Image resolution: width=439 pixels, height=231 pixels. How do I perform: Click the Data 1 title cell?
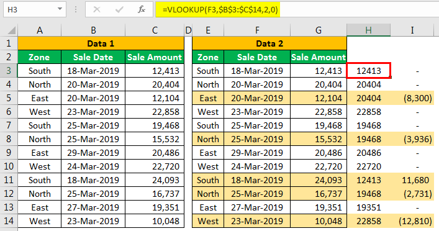(101, 43)
